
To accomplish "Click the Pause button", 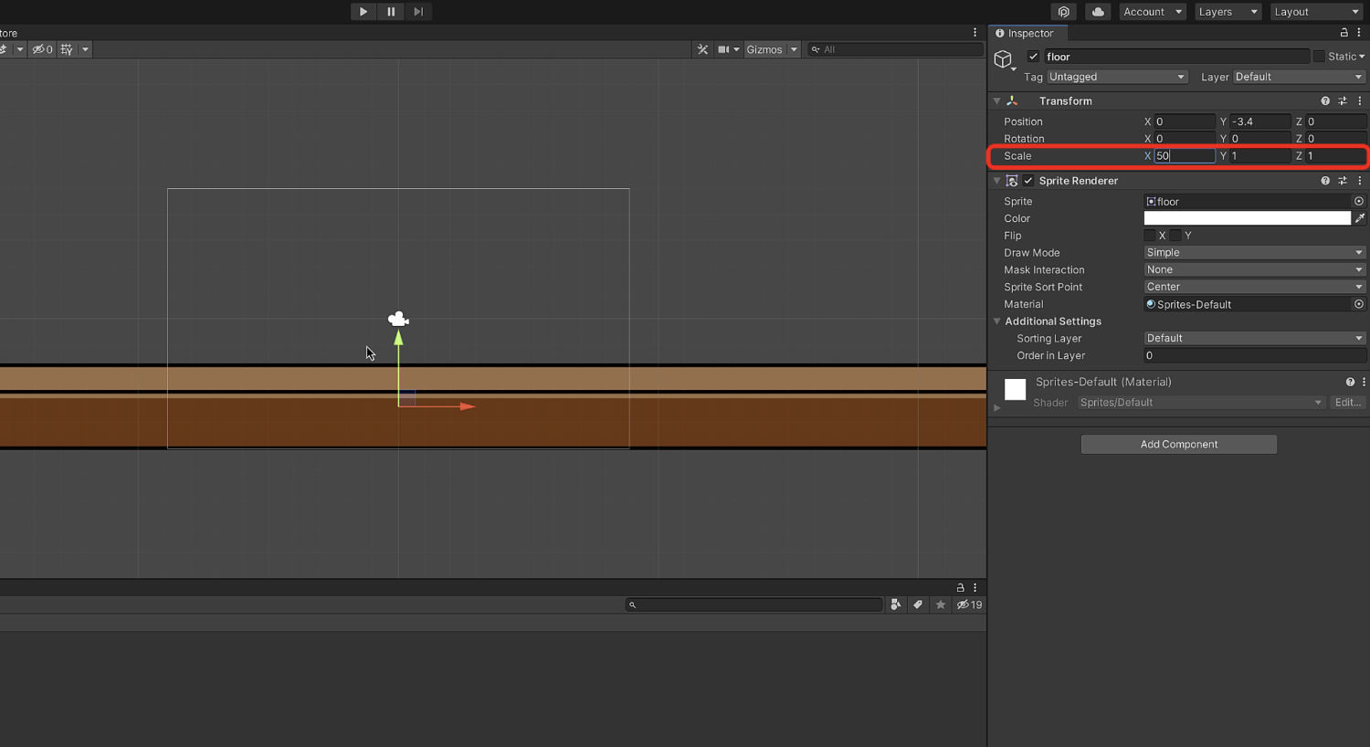I will pos(391,12).
